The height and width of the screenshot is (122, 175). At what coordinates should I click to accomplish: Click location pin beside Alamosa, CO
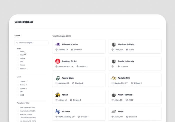point(56,83)
